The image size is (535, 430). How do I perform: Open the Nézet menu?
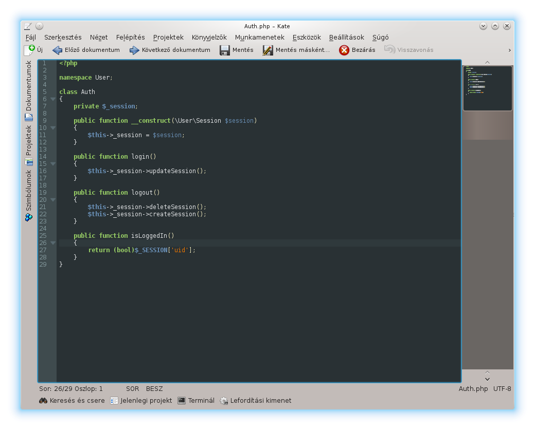(99, 37)
